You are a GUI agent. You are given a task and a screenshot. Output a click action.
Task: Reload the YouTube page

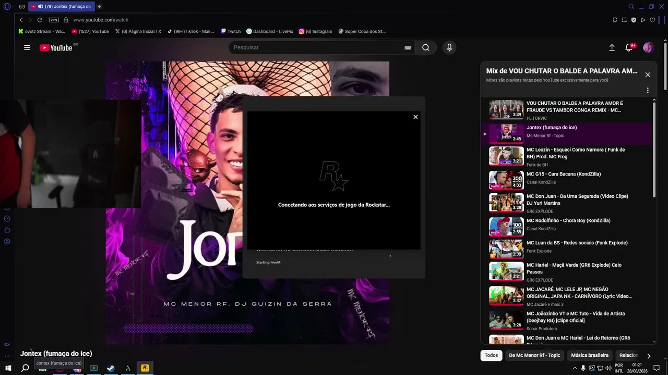40,20
